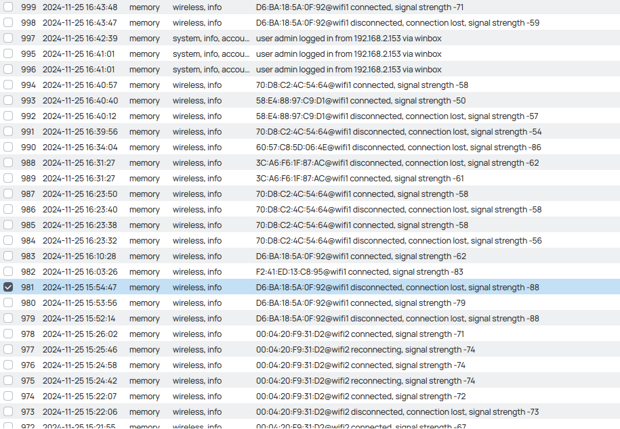Check the checkbox for entry 985
This screenshot has height=429, width=620.
[x=8, y=225]
